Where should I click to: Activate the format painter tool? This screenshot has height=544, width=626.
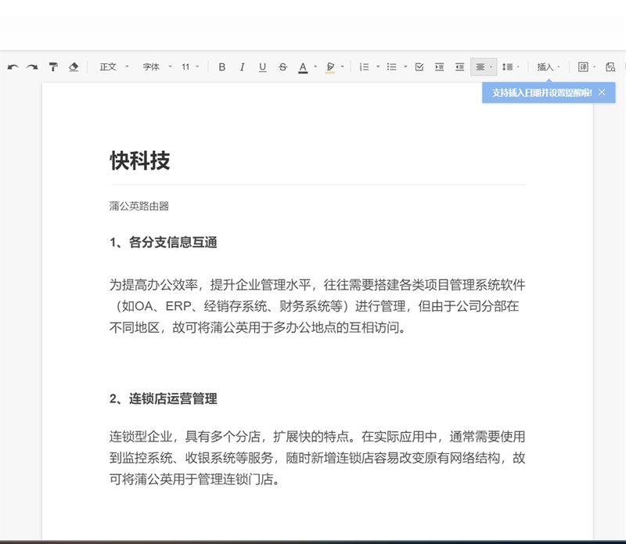53,67
